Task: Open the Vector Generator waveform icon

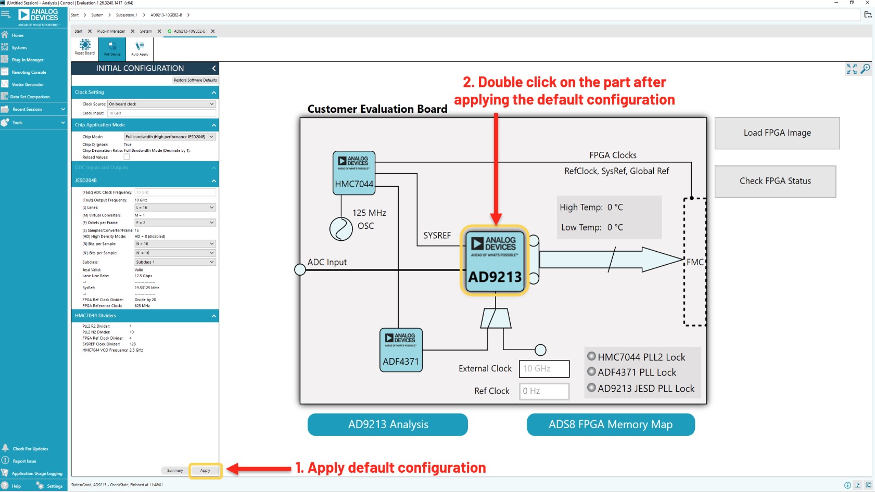Action: [x=5, y=84]
